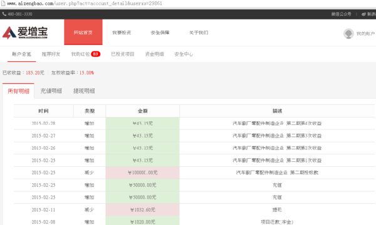Open the 我要投资 menu item
The height and width of the screenshot is (225, 376).
[x=122, y=32]
